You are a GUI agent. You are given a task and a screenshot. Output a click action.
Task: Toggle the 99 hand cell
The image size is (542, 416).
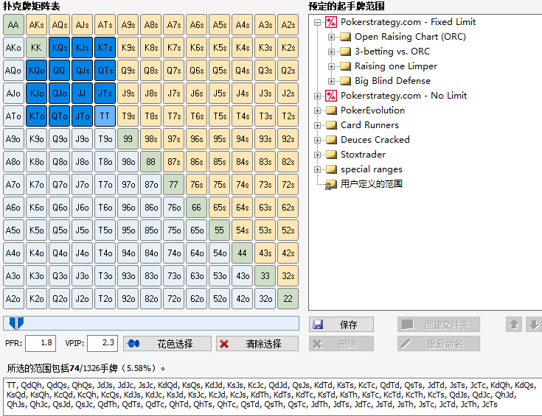(x=128, y=138)
